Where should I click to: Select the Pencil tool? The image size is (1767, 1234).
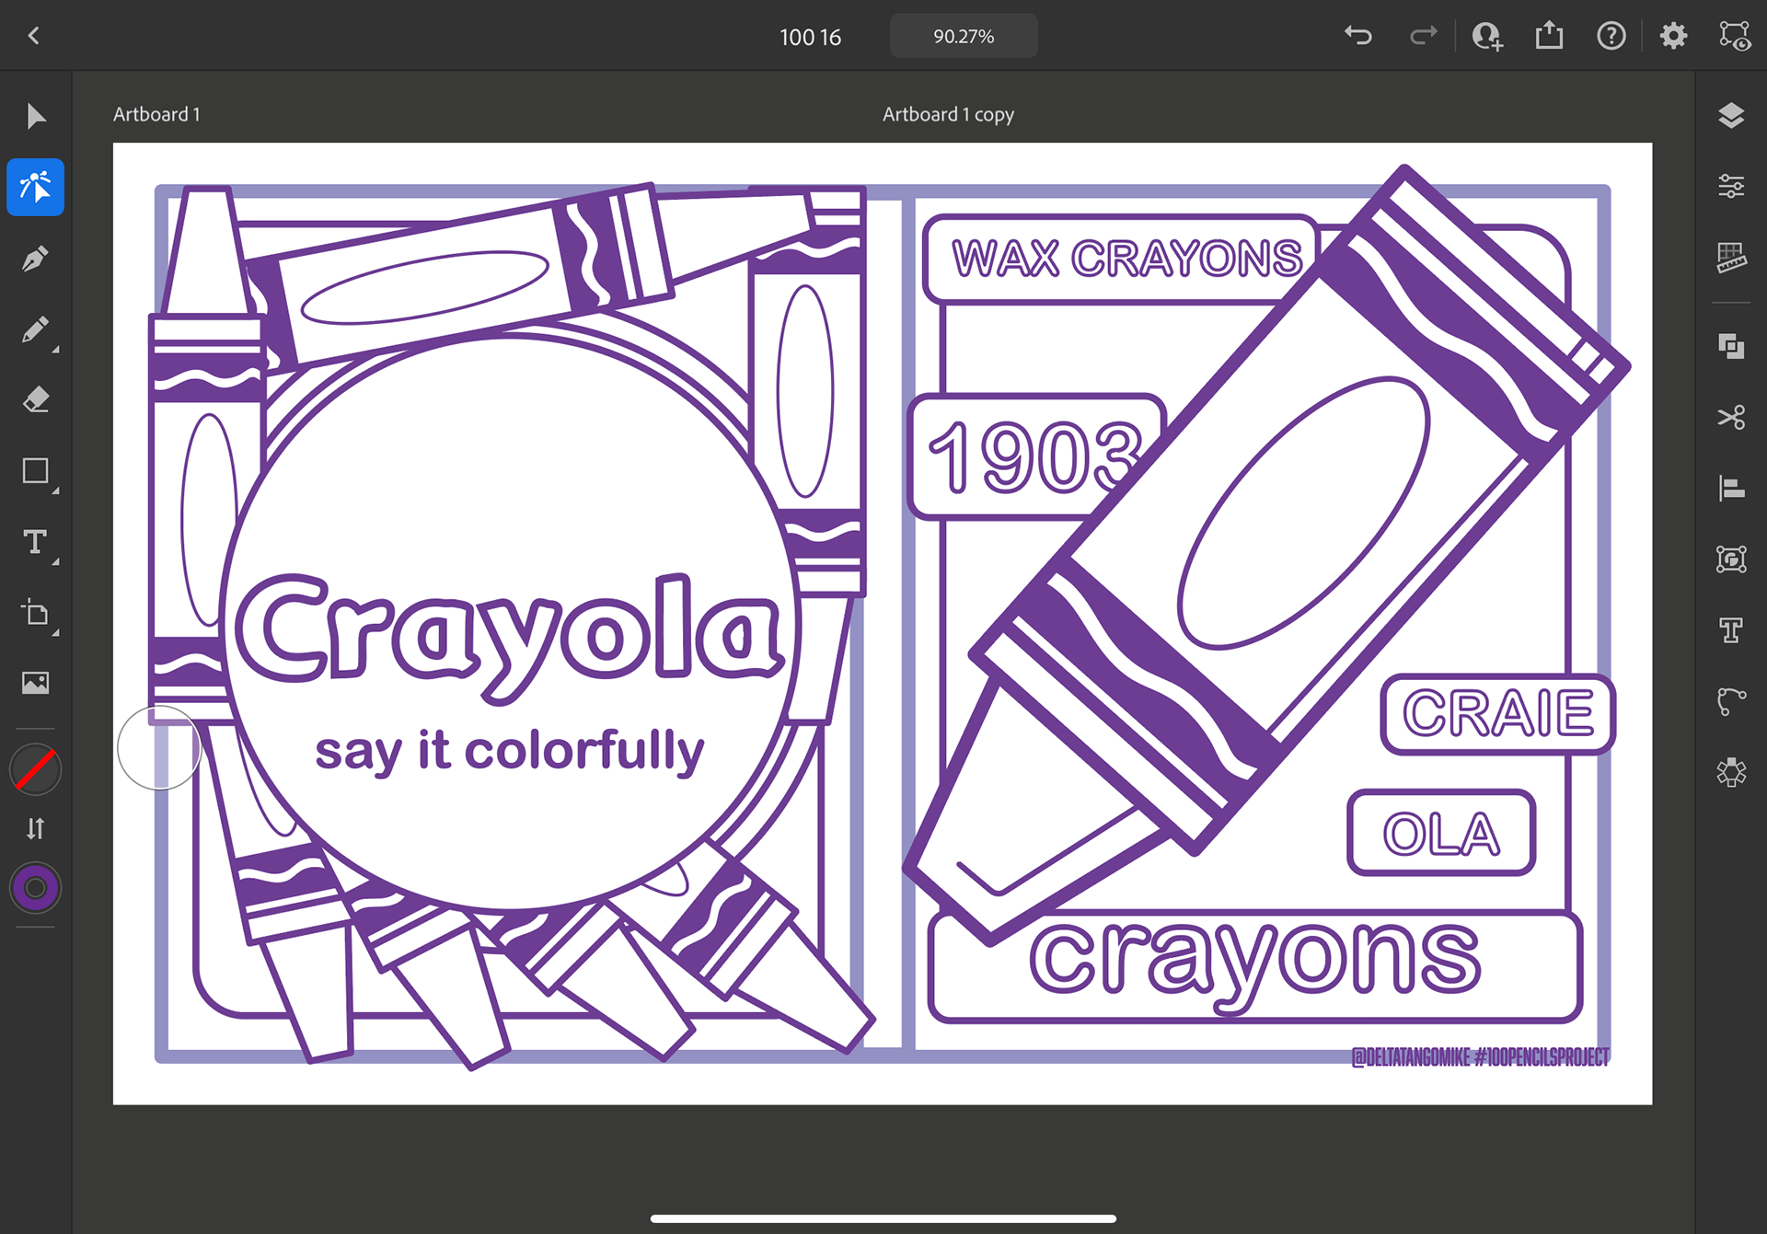35,329
